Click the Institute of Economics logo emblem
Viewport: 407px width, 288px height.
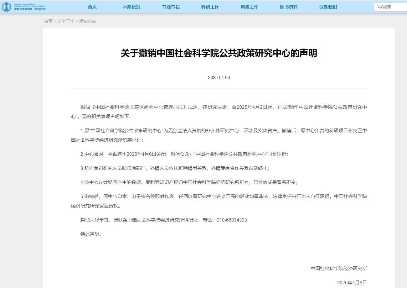tap(6, 7)
